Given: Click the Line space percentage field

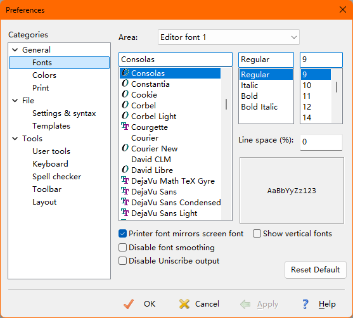Looking at the screenshot, I should pyautogui.click(x=321, y=142).
